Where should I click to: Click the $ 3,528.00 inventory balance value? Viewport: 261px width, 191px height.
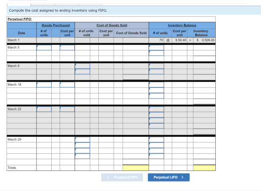[206, 40]
